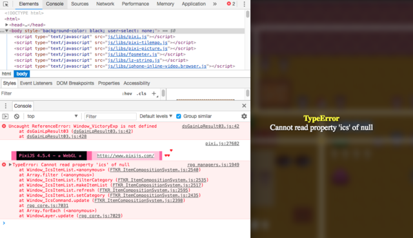Click the console input prompt
The width and height of the screenshot is (413, 238).
coord(125,223)
